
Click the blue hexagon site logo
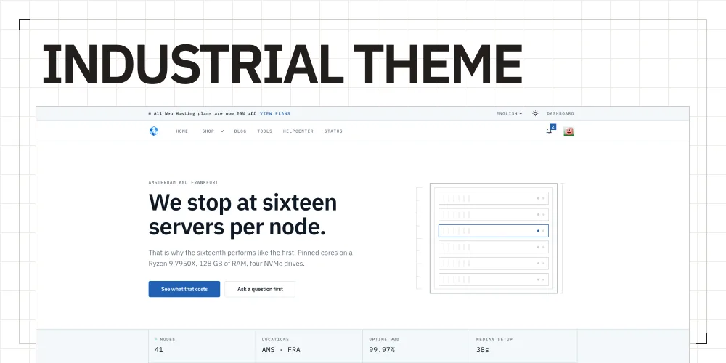tap(154, 131)
